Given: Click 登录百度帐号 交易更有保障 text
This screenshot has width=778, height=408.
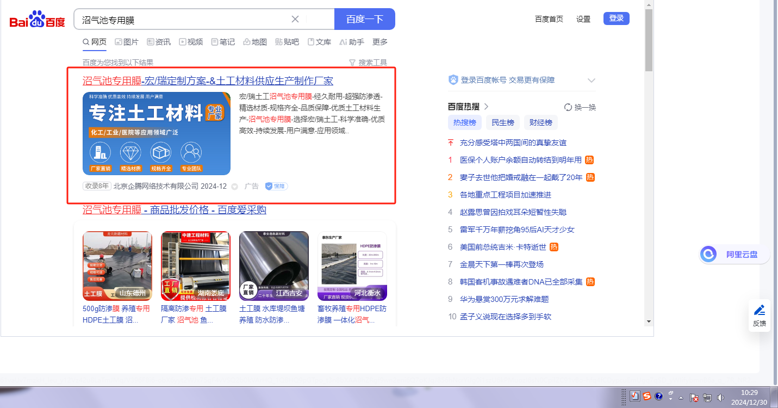Looking at the screenshot, I should coord(508,80).
